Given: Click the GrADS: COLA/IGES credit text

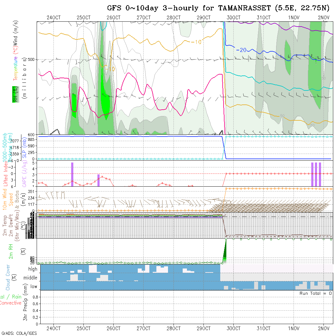Looking at the screenshot, I should 19,333.
